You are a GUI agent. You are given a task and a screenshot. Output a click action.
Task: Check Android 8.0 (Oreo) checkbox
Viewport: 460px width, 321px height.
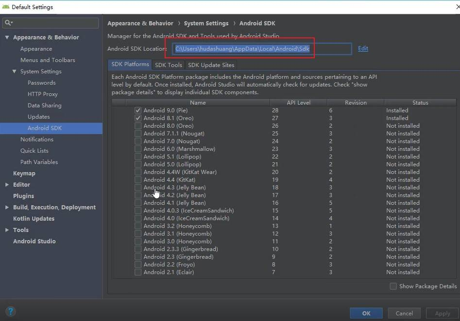[138, 126]
